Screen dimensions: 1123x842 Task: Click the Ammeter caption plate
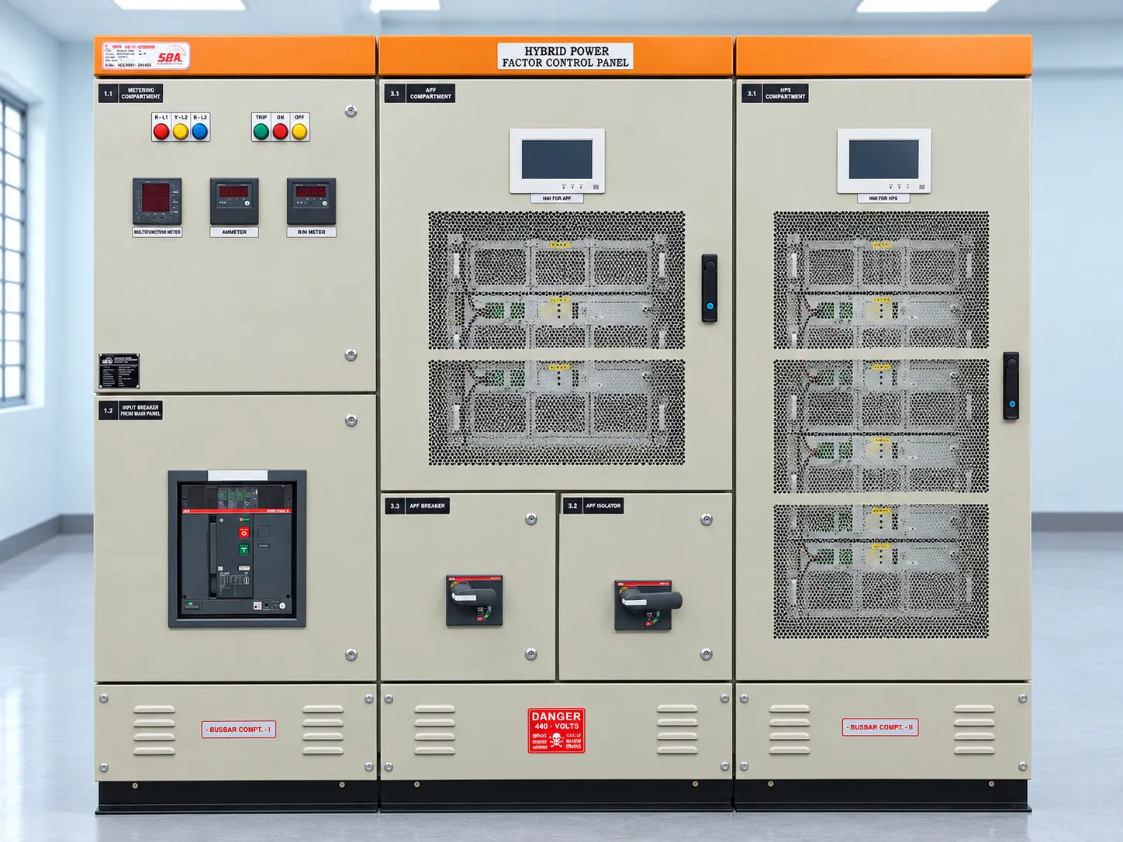coord(234,232)
